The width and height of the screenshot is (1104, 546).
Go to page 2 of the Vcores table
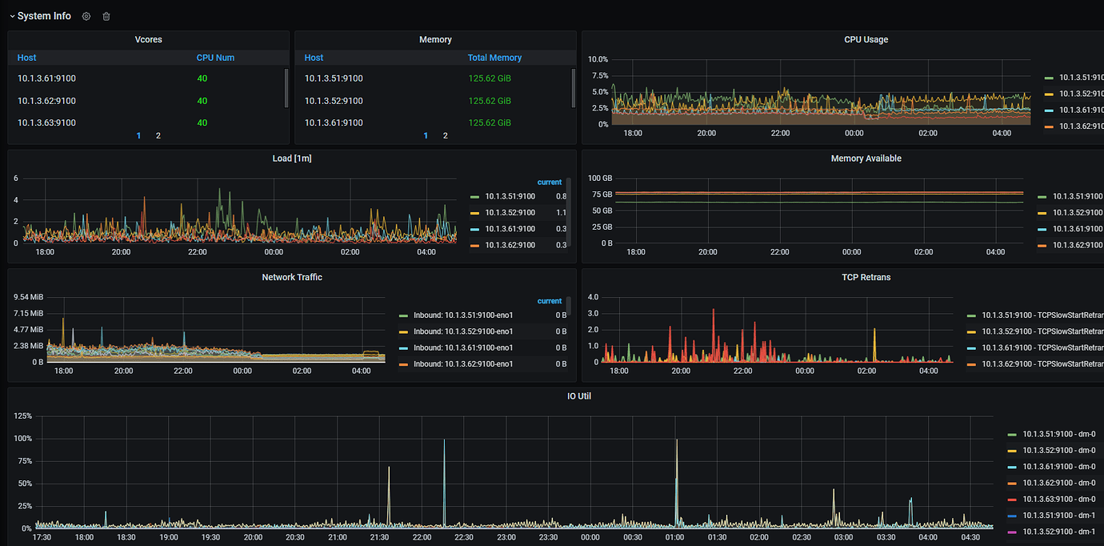coord(158,136)
